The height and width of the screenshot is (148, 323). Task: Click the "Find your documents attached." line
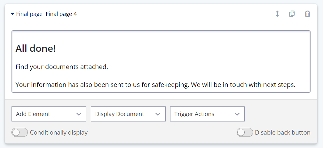click(x=62, y=67)
